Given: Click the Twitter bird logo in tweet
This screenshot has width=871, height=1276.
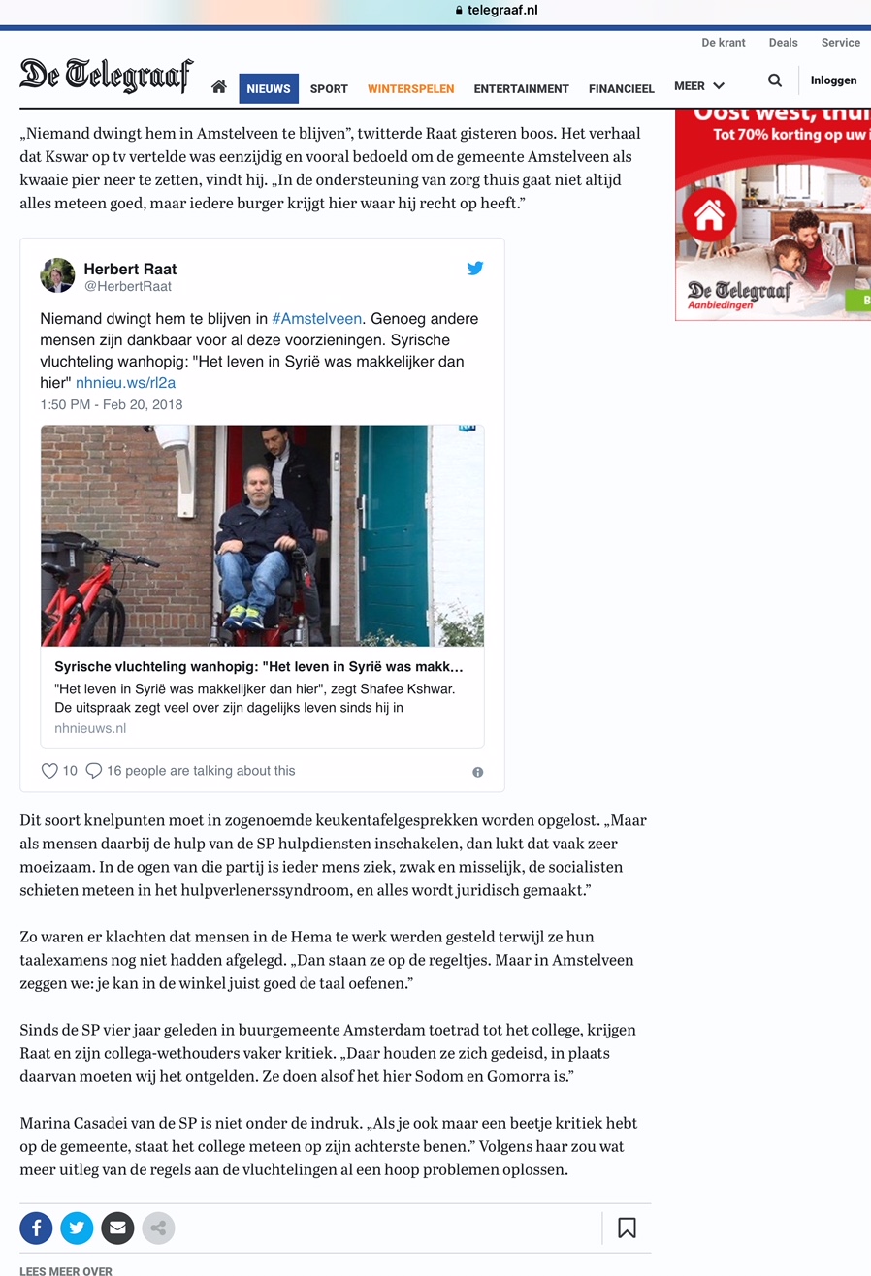Looking at the screenshot, I should click(474, 269).
